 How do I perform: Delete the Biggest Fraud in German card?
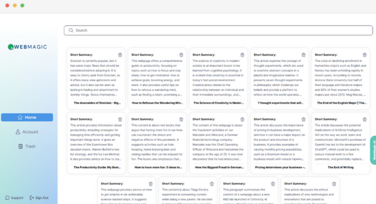242,119
